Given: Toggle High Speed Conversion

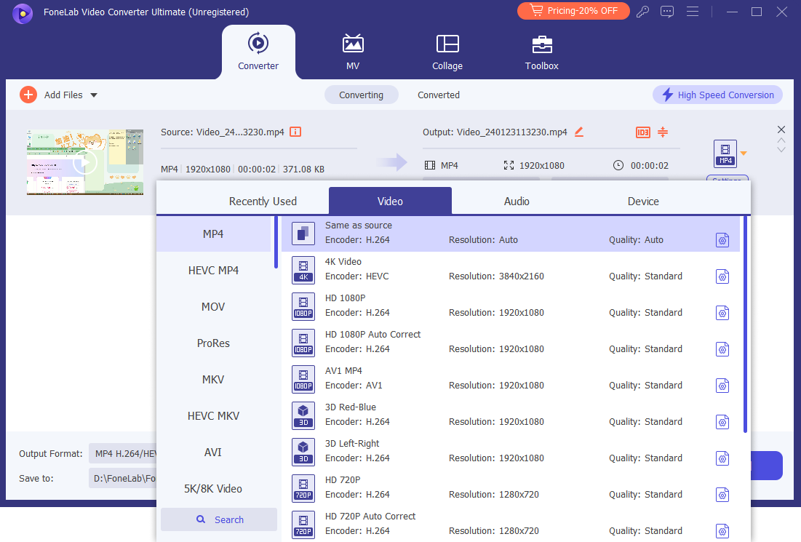Looking at the screenshot, I should 717,95.
